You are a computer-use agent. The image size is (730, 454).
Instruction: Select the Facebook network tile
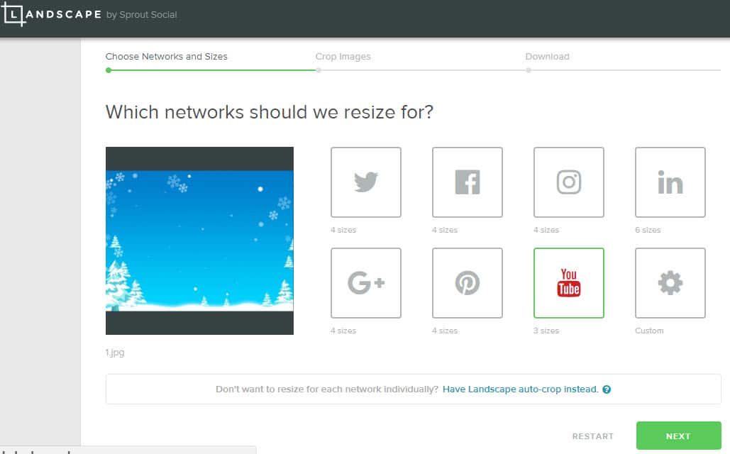point(468,182)
